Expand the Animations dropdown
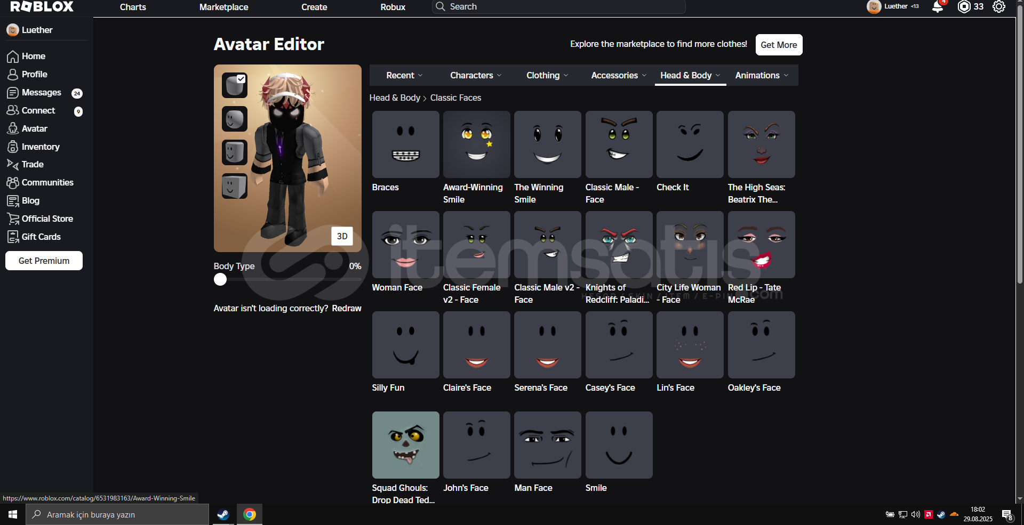Image resolution: width=1024 pixels, height=525 pixels. coord(762,75)
